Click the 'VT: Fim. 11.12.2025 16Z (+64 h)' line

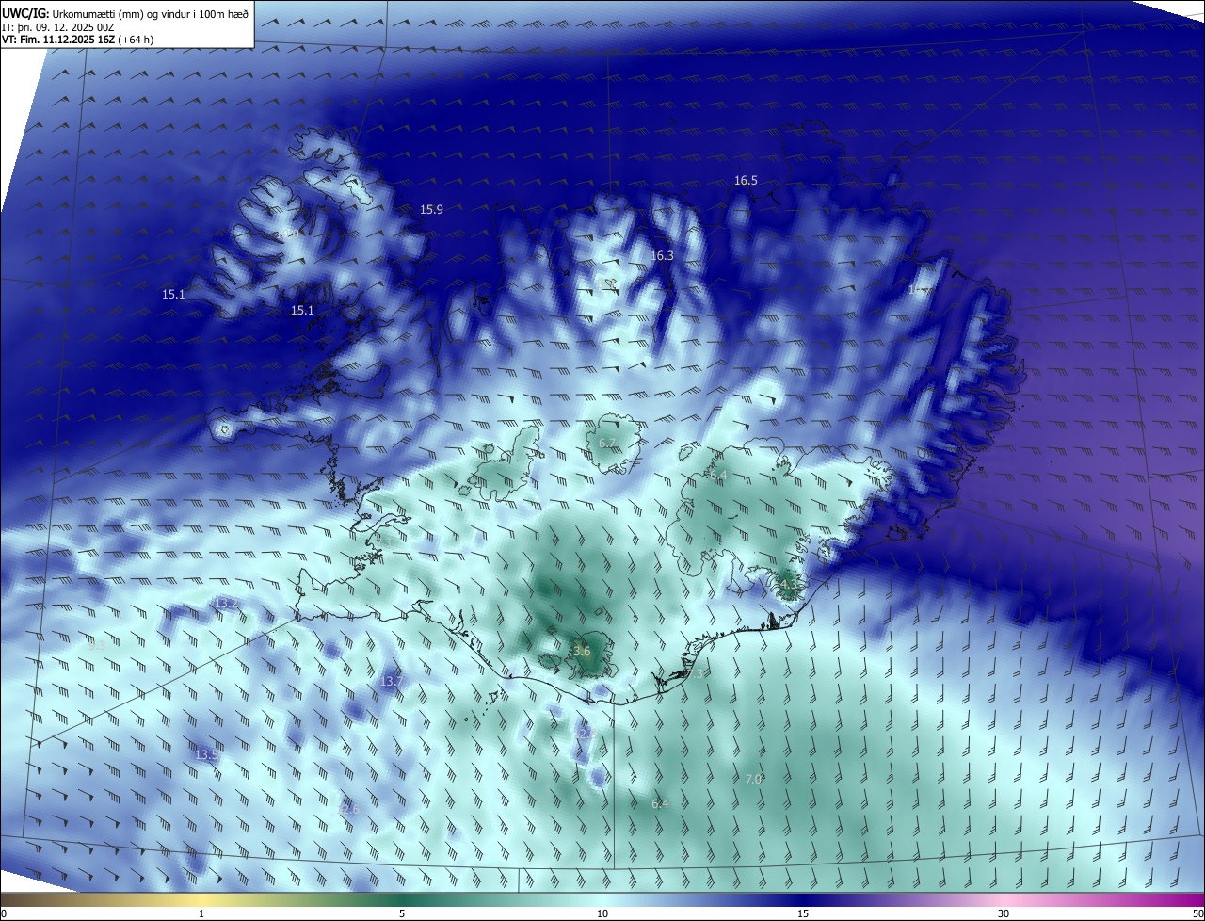tap(78, 40)
